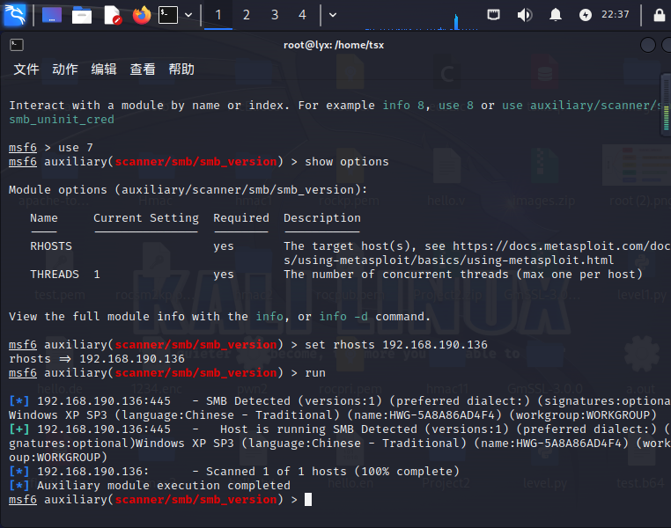Screen dimensions: 671x528
Task: Click the RHOSTS option name
Action: (x=51, y=246)
